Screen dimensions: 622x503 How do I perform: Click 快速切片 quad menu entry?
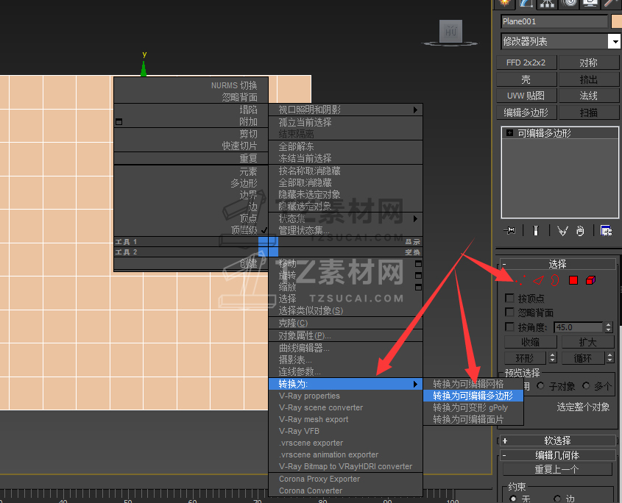191,146
